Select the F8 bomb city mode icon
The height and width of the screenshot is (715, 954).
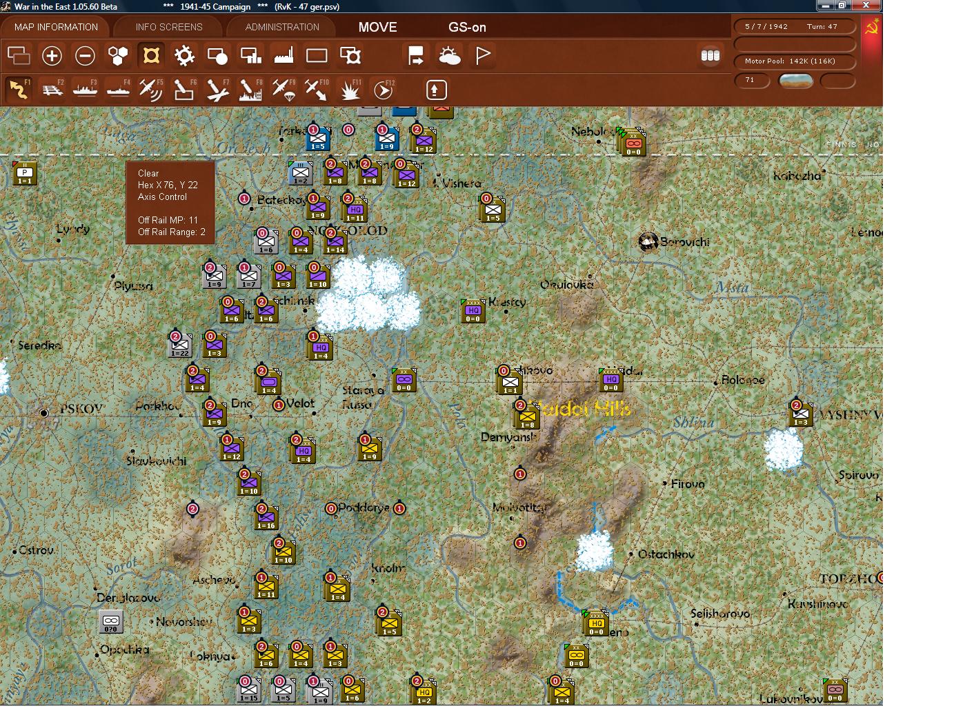click(x=250, y=90)
